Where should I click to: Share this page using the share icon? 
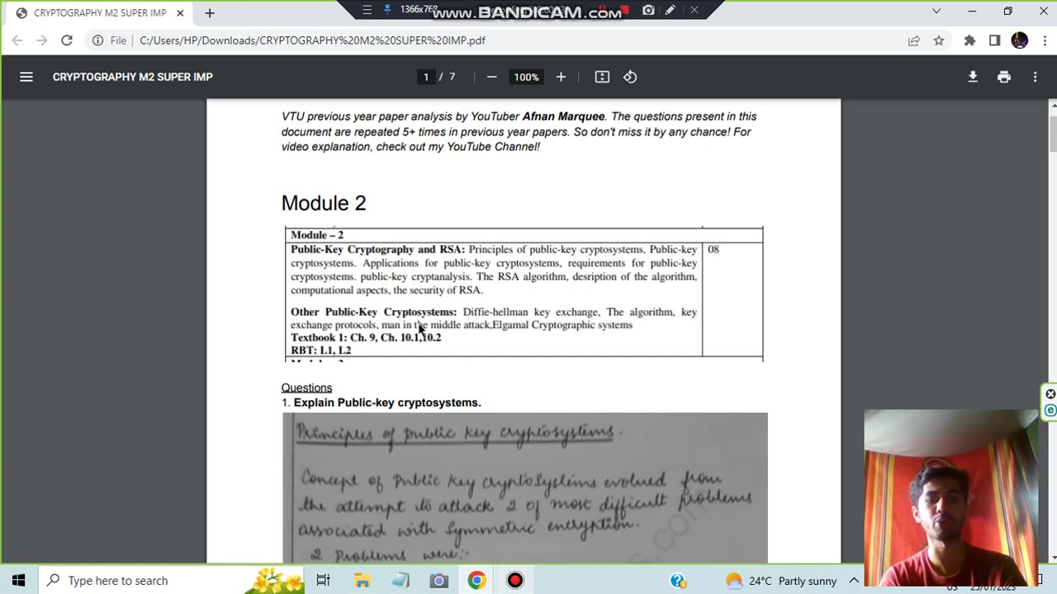(914, 40)
